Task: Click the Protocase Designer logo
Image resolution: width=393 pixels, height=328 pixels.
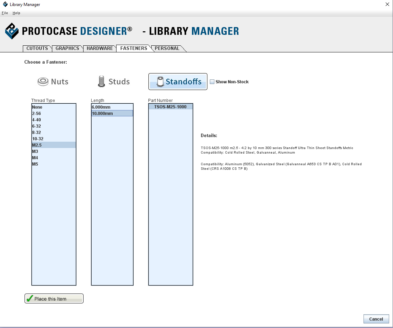Action: click(x=12, y=31)
